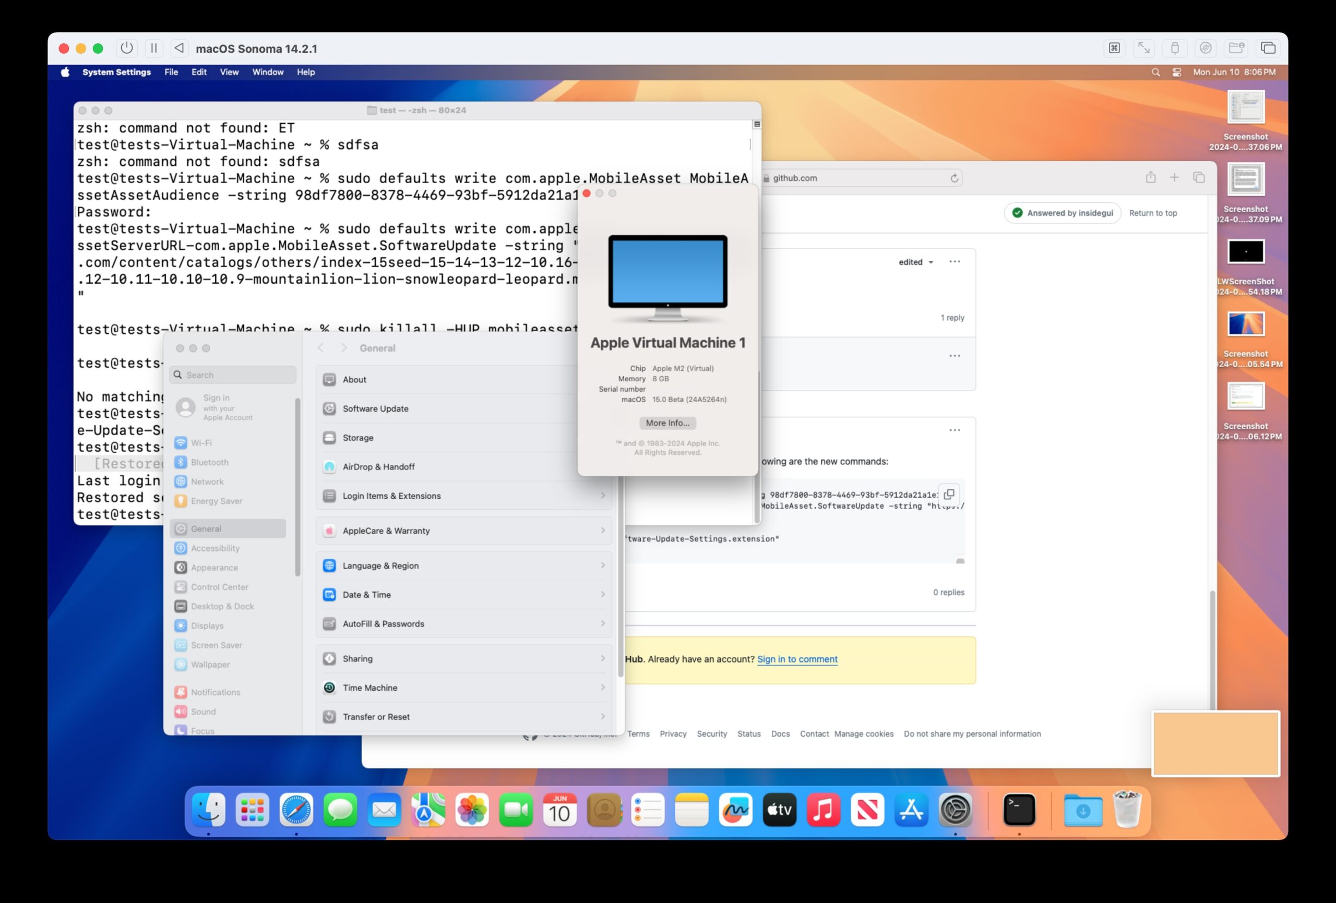Open Spotlight search in menu bar

[1155, 73]
